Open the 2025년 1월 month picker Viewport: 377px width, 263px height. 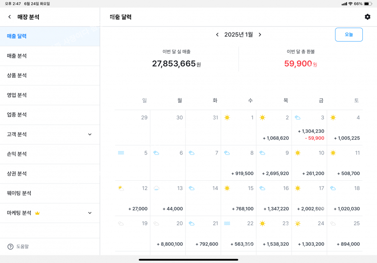tap(239, 35)
